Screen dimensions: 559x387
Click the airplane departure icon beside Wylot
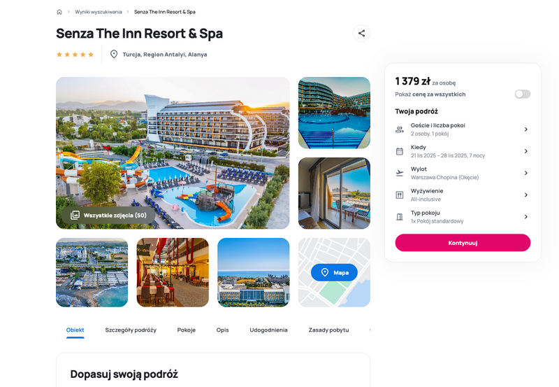[x=399, y=173]
